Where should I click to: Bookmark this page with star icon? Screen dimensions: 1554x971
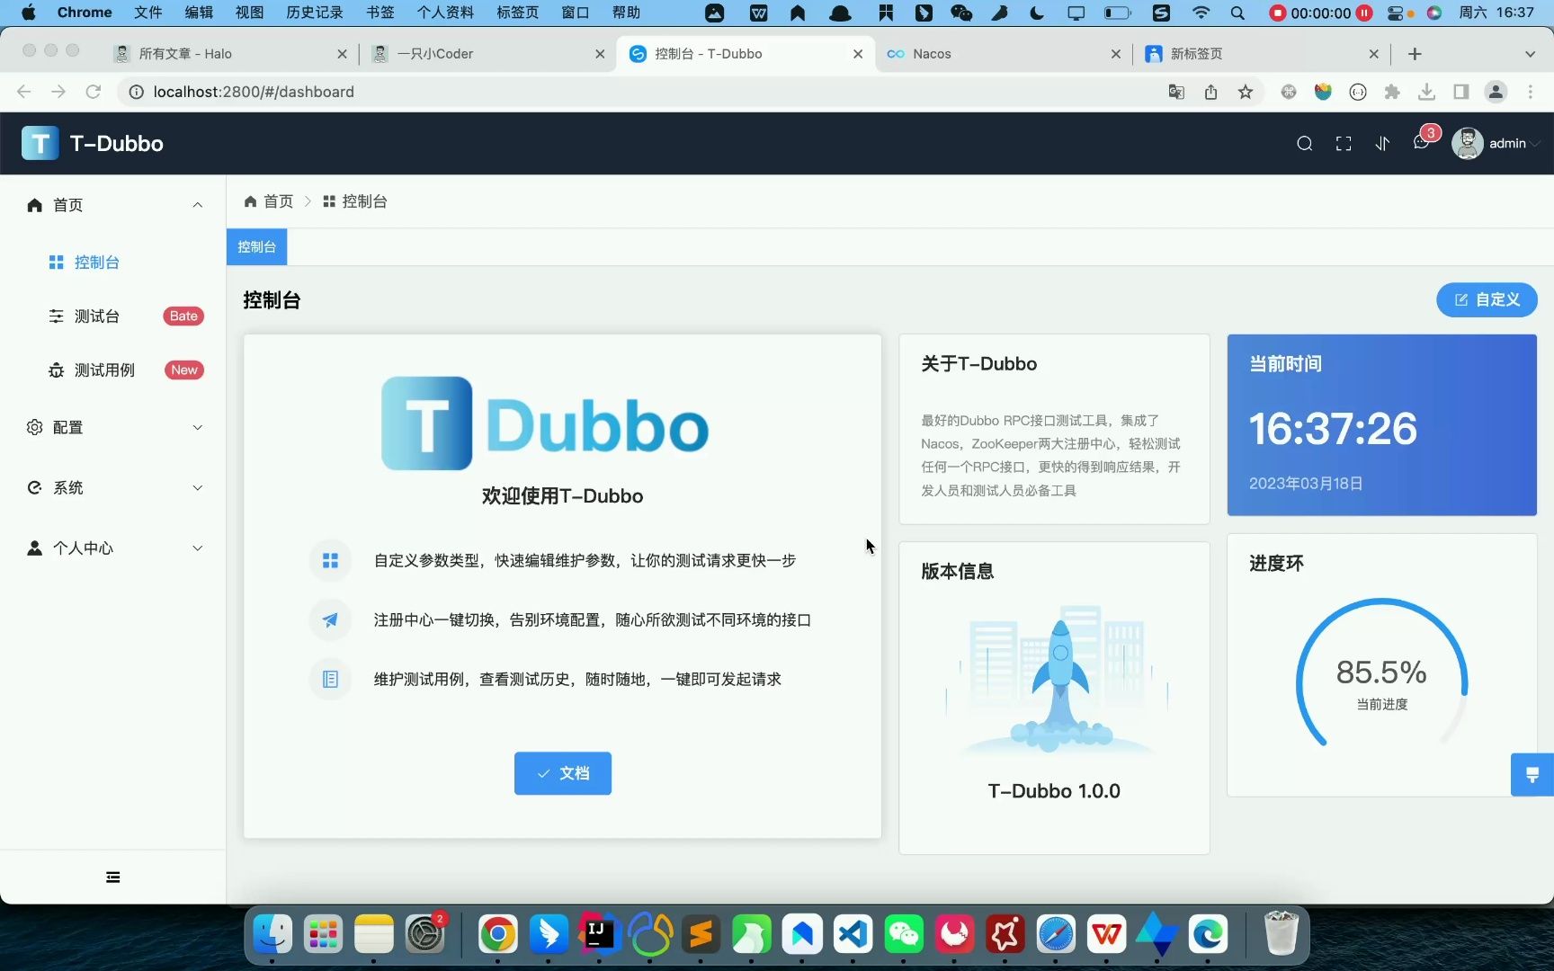[x=1246, y=92]
